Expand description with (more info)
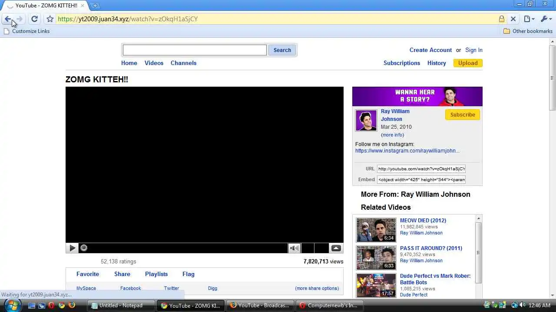556x312 pixels. click(392, 135)
